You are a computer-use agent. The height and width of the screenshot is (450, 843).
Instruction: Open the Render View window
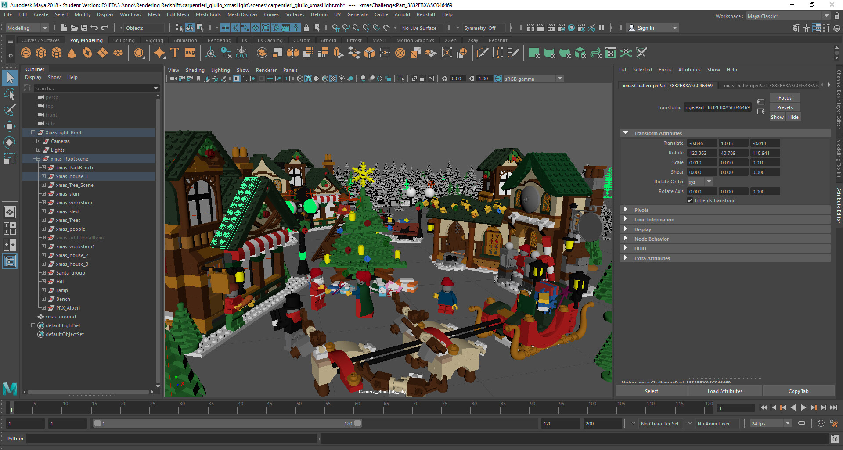[530, 28]
